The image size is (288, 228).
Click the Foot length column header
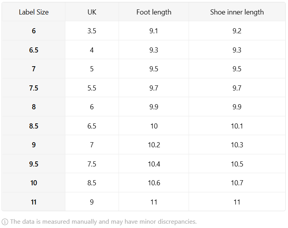pos(154,12)
